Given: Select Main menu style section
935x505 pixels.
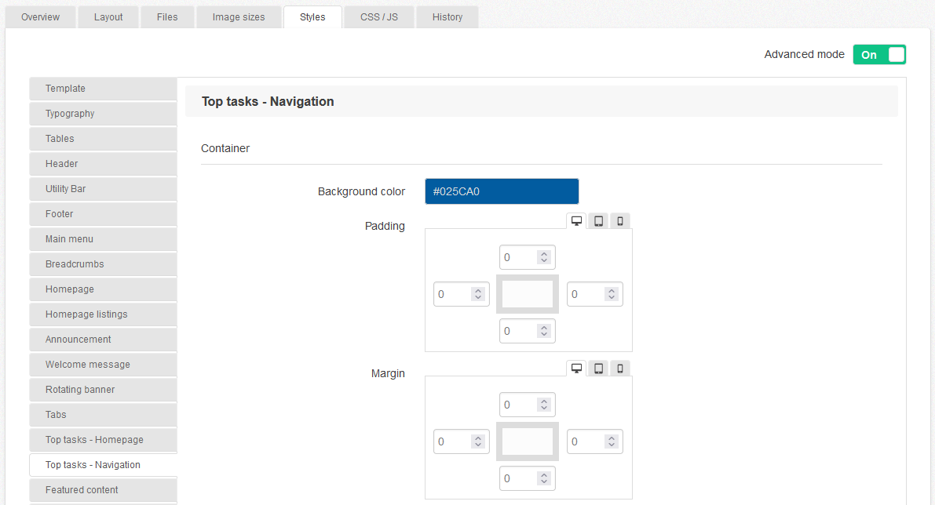Looking at the screenshot, I should (103, 239).
